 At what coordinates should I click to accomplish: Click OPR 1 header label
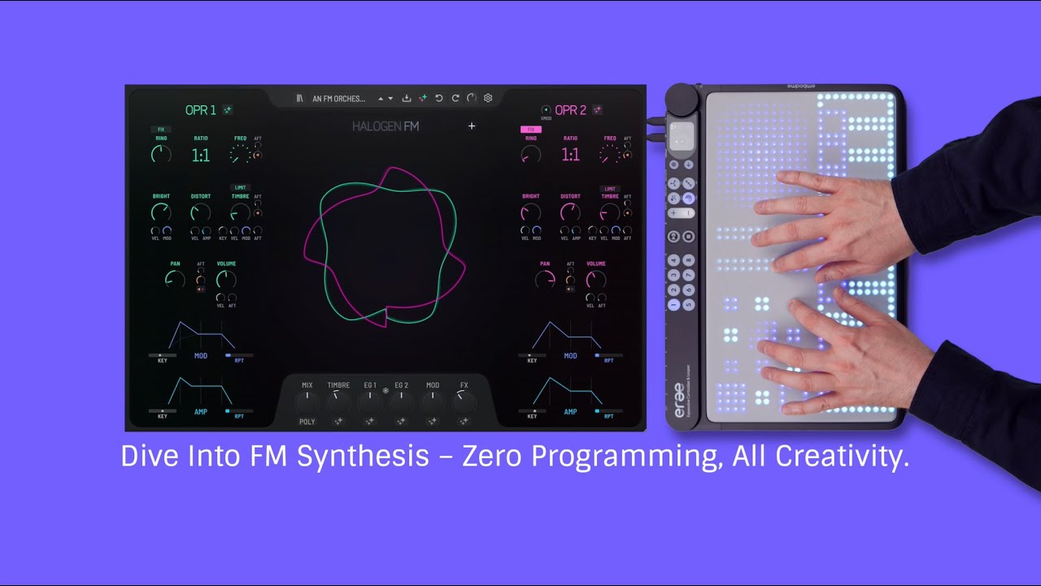click(x=201, y=110)
